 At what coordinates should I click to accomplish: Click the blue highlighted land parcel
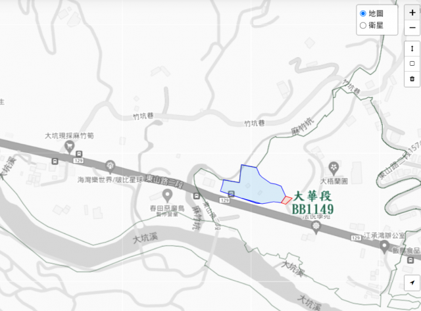[253, 188]
